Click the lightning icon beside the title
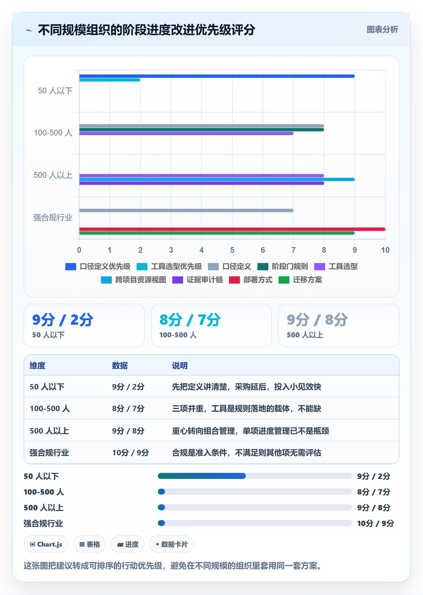 tap(29, 30)
